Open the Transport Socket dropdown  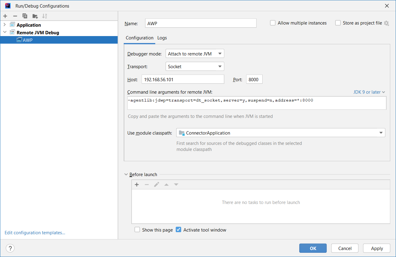point(195,67)
